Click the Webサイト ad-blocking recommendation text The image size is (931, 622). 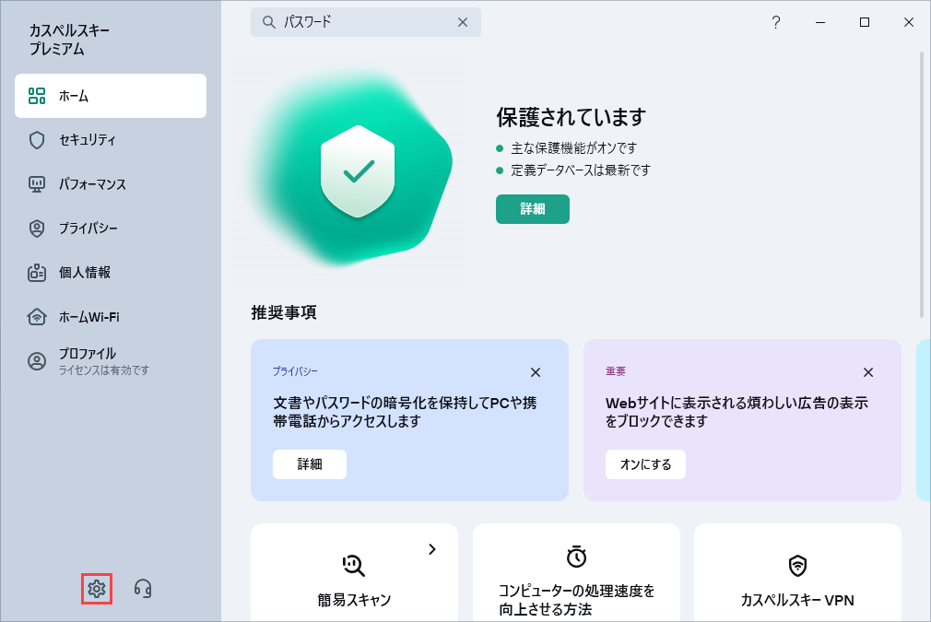(x=737, y=412)
